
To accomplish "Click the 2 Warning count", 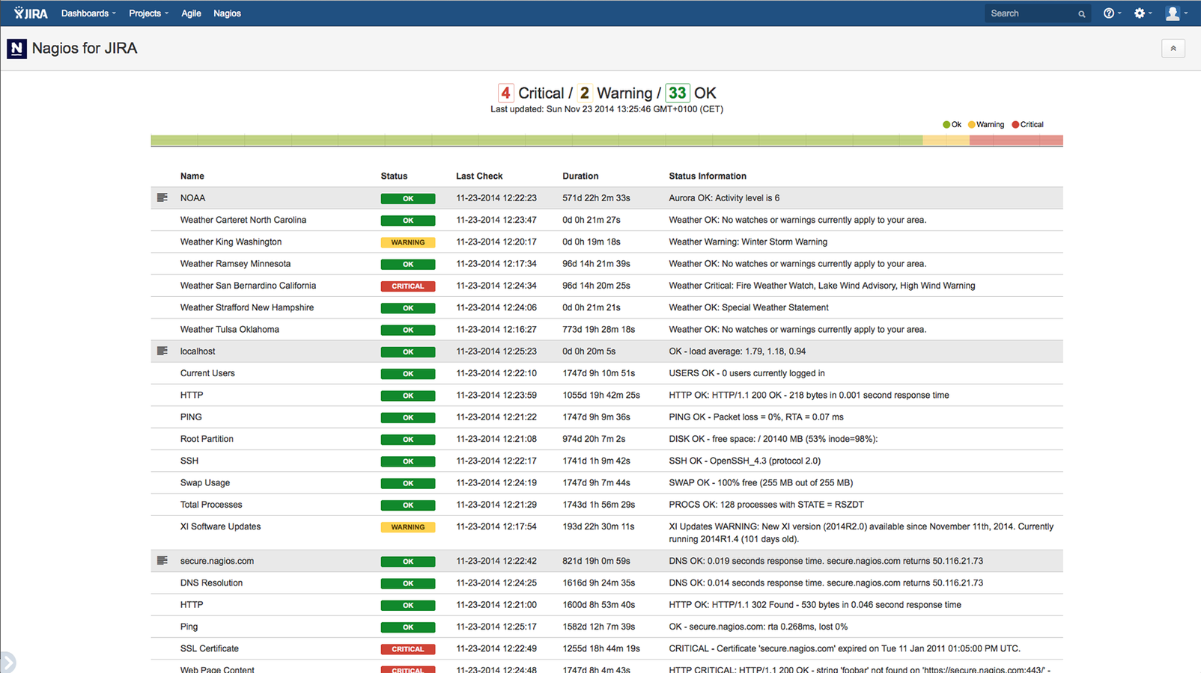I will (585, 93).
